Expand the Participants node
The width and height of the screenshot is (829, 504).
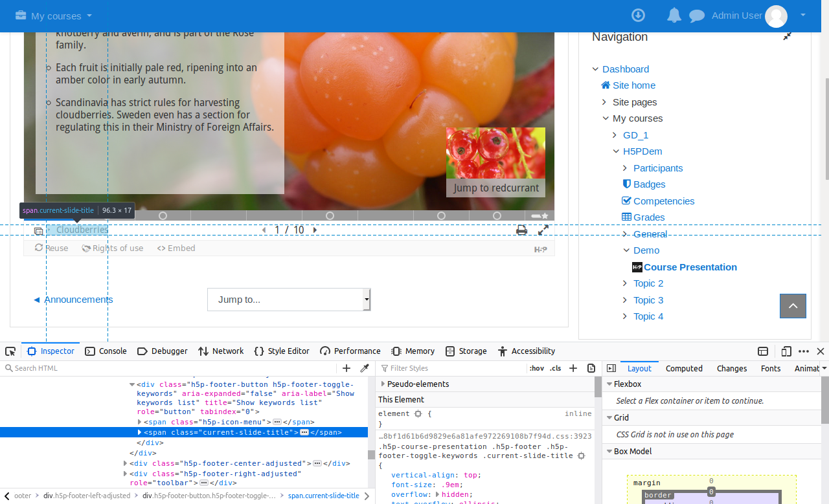coord(626,168)
